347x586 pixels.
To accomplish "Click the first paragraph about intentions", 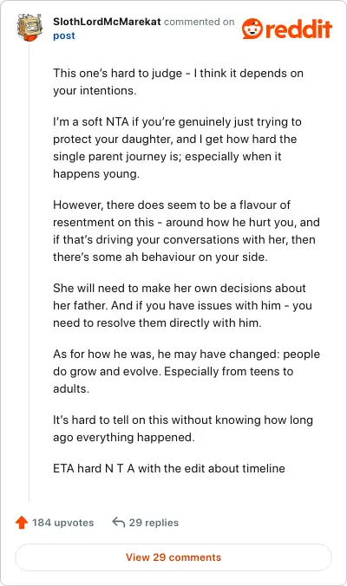I will click(178, 81).
